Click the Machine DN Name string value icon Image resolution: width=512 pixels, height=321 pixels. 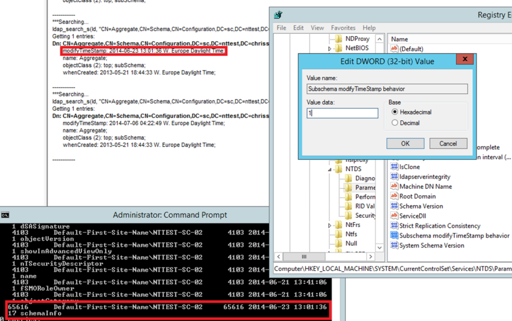tap(394, 186)
